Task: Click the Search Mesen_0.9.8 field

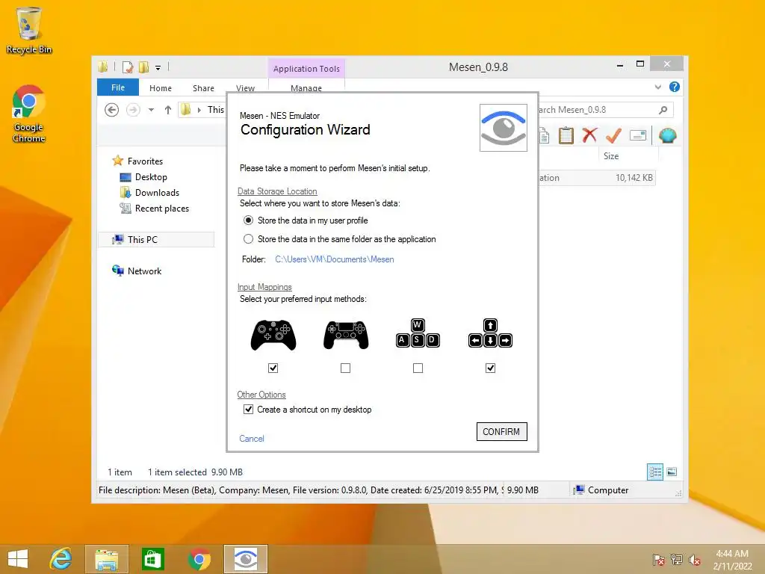Action: tap(605, 110)
